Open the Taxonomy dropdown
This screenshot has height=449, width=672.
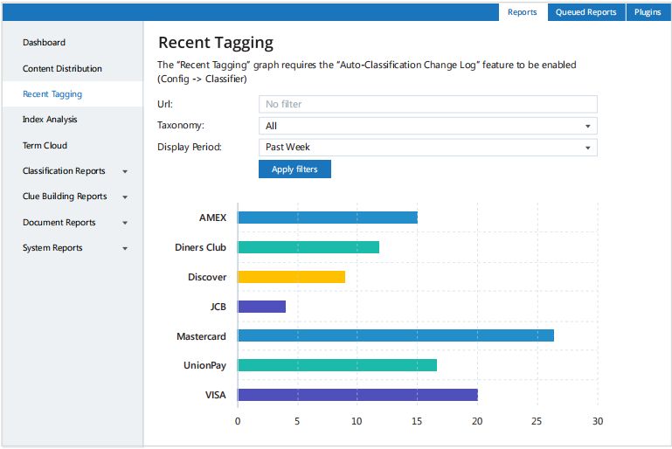tap(427, 126)
